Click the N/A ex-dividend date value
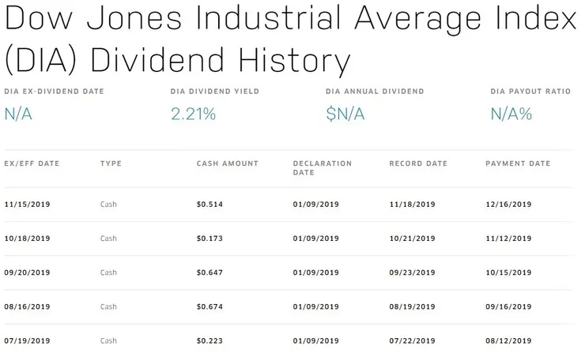 coord(19,114)
